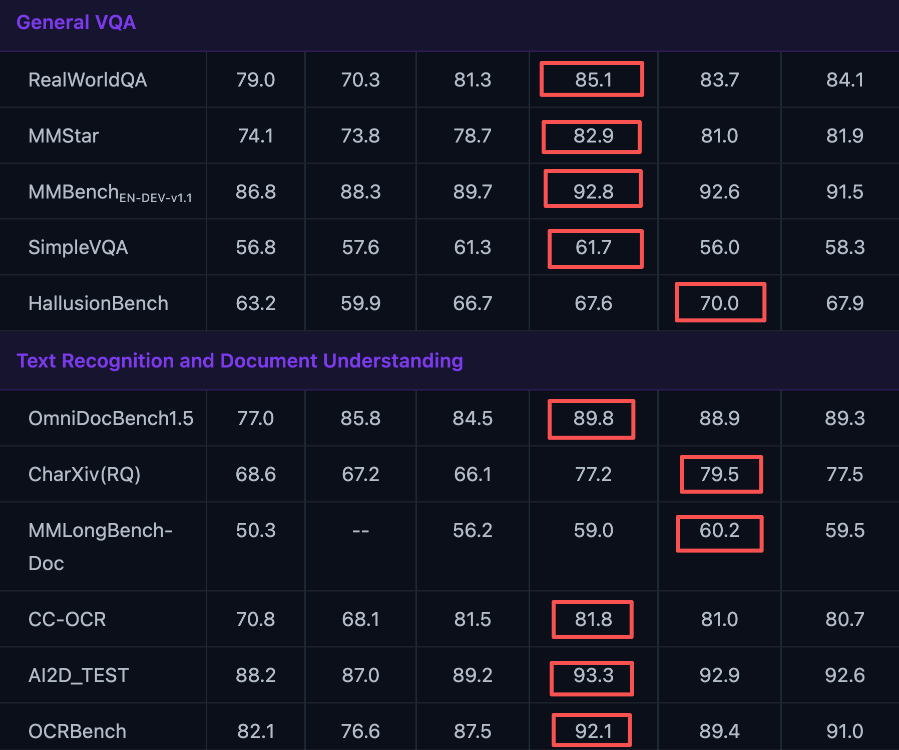Select the RealWorldQA row label

(88, 80)
